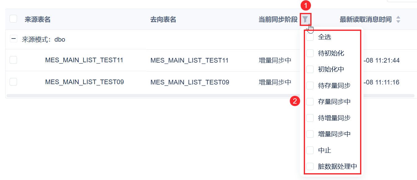Image resolution: width=417 pixels, height=180 pixels.
Task: Click the 来源表名 column header
Action: [x=37, y=19]
